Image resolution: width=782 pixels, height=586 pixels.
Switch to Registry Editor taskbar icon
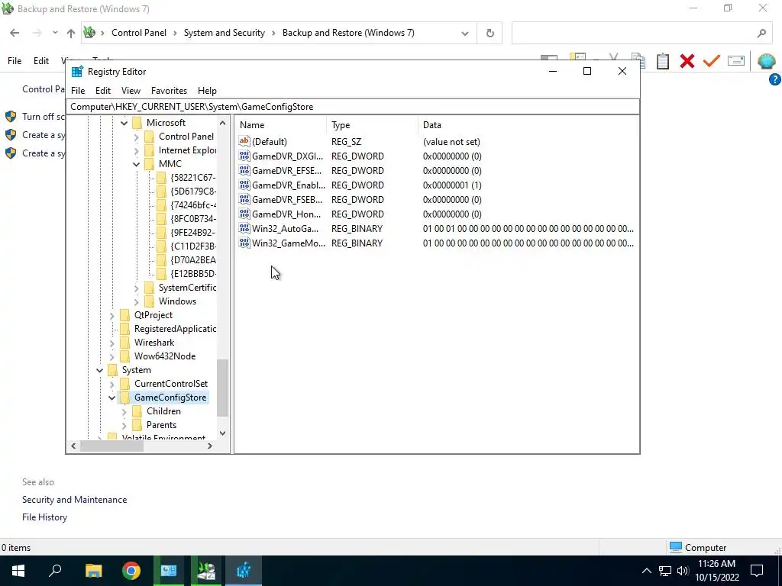point(244,571)
